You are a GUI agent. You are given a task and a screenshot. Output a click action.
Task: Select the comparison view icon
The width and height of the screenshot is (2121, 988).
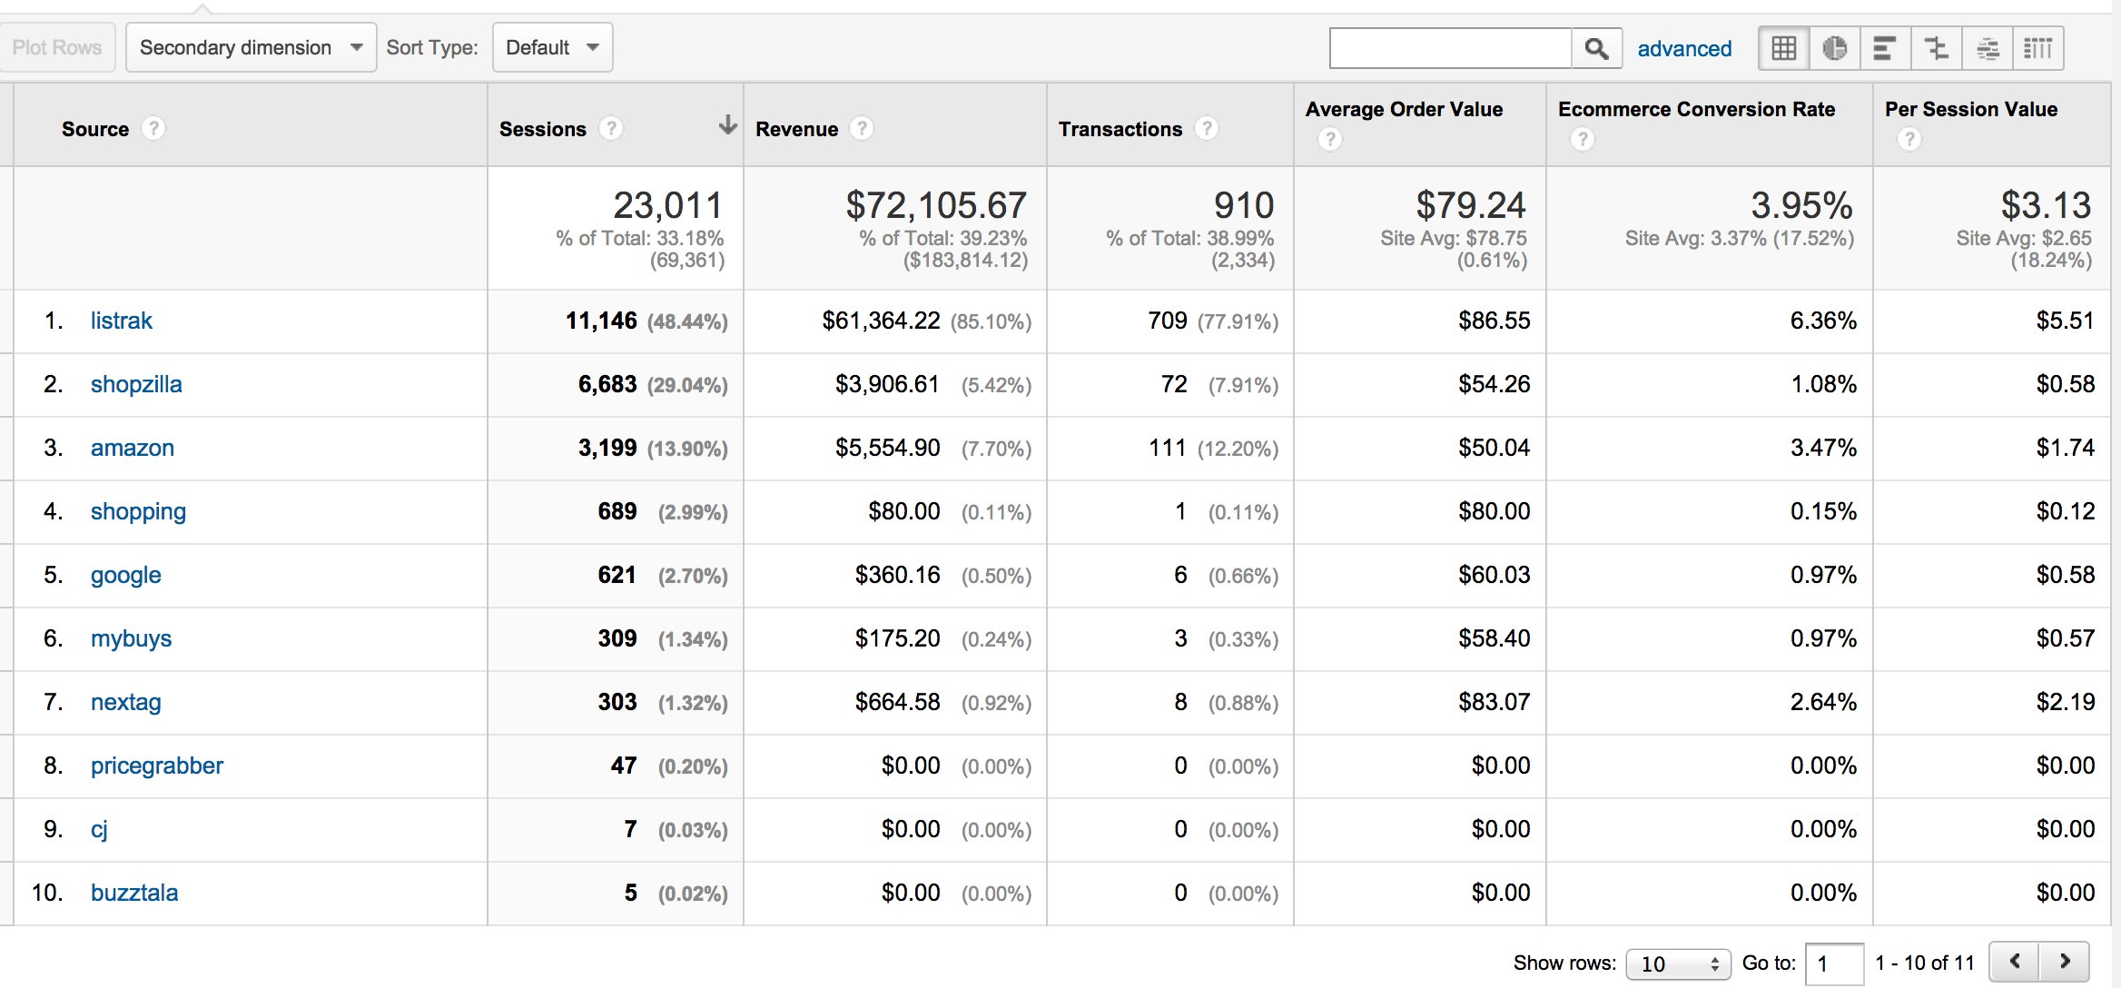(1936, 48)
